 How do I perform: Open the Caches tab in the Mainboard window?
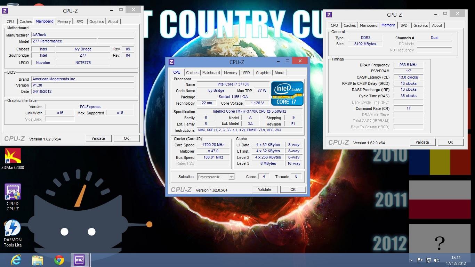coord(26,22)
